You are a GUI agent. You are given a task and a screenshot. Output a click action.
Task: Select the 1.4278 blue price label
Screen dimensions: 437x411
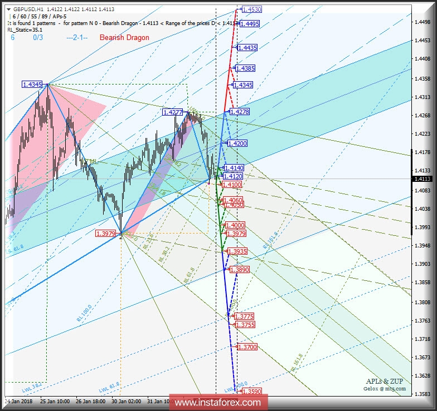click(x=240, y=112)
